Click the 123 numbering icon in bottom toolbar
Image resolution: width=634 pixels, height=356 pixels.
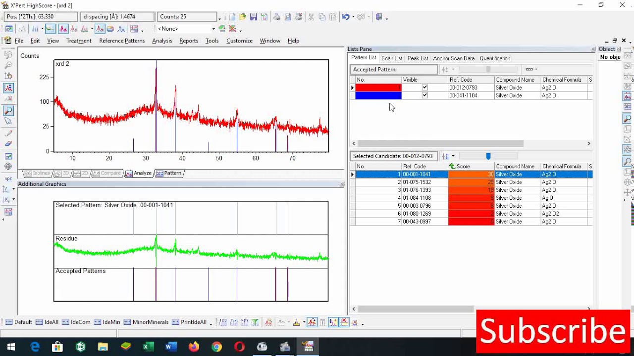(x=223, y=322)
